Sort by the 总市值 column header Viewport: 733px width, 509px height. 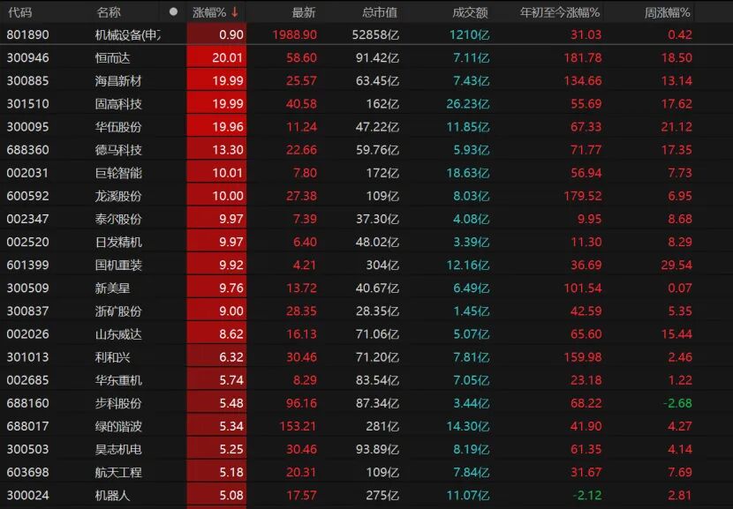[379, 12]
